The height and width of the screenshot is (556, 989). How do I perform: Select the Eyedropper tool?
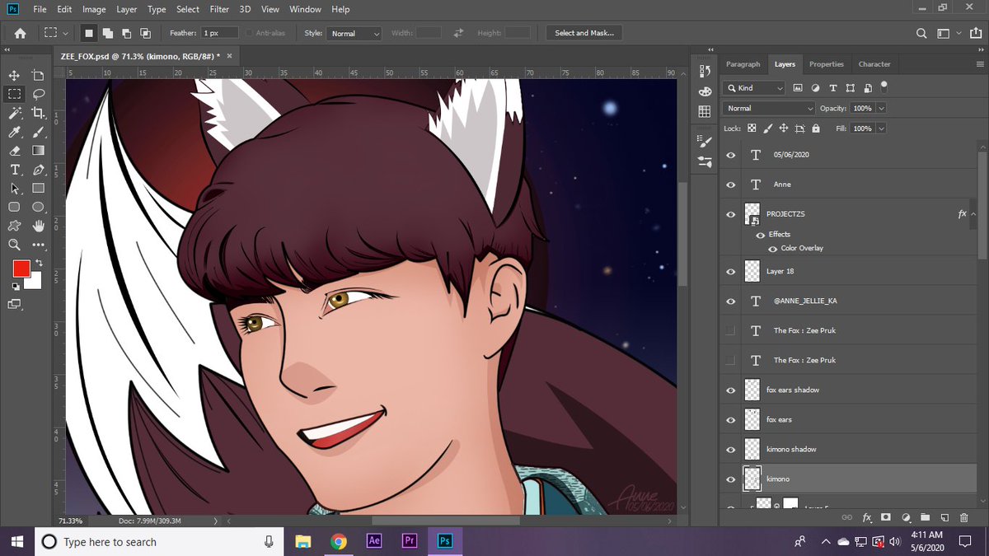14,132
